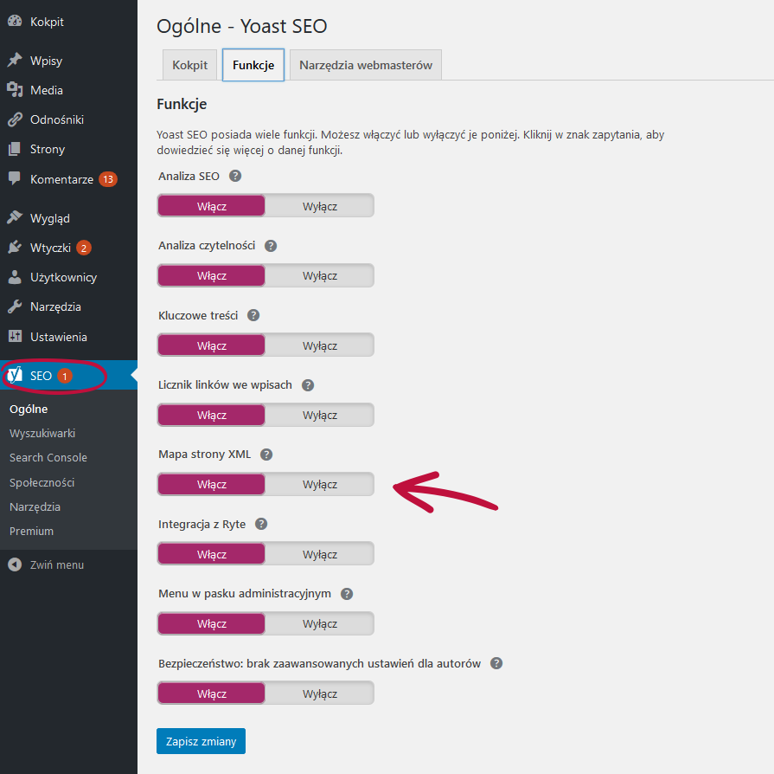Click the Kokpit dashboard icon in sidebar

[x=15, y=21]
